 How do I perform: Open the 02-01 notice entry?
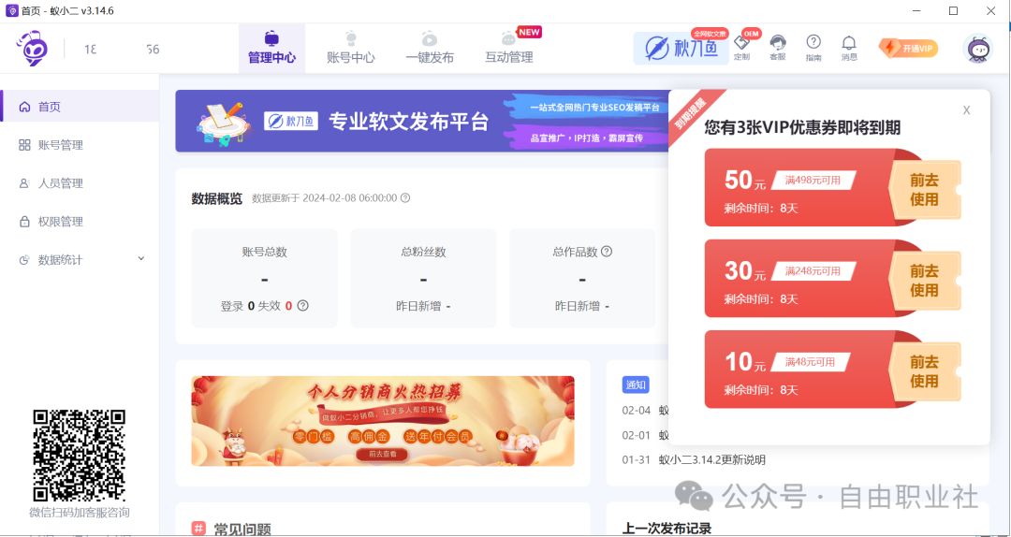(x=645, y=435)
